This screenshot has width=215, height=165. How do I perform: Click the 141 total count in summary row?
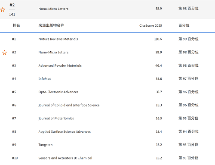(x=12, y=15)
